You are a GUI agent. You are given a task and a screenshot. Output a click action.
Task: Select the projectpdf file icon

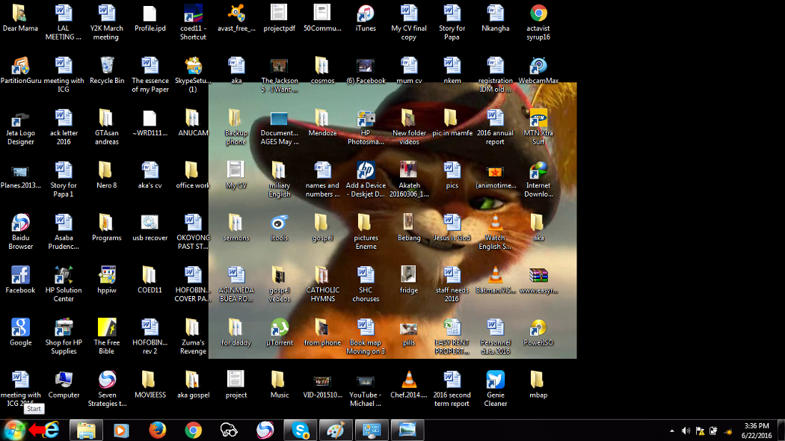(280, 19)
